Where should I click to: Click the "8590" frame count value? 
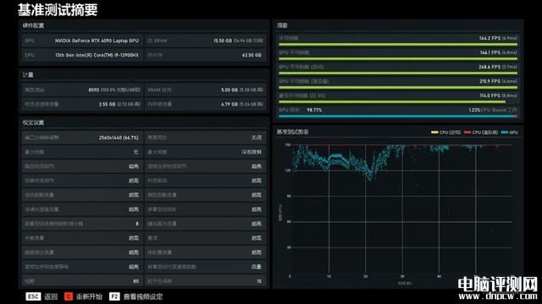click(x=94, y=90)
